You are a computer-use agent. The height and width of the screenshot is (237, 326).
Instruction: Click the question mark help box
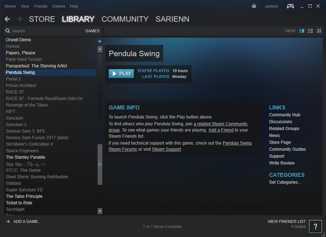coord(315,226)
